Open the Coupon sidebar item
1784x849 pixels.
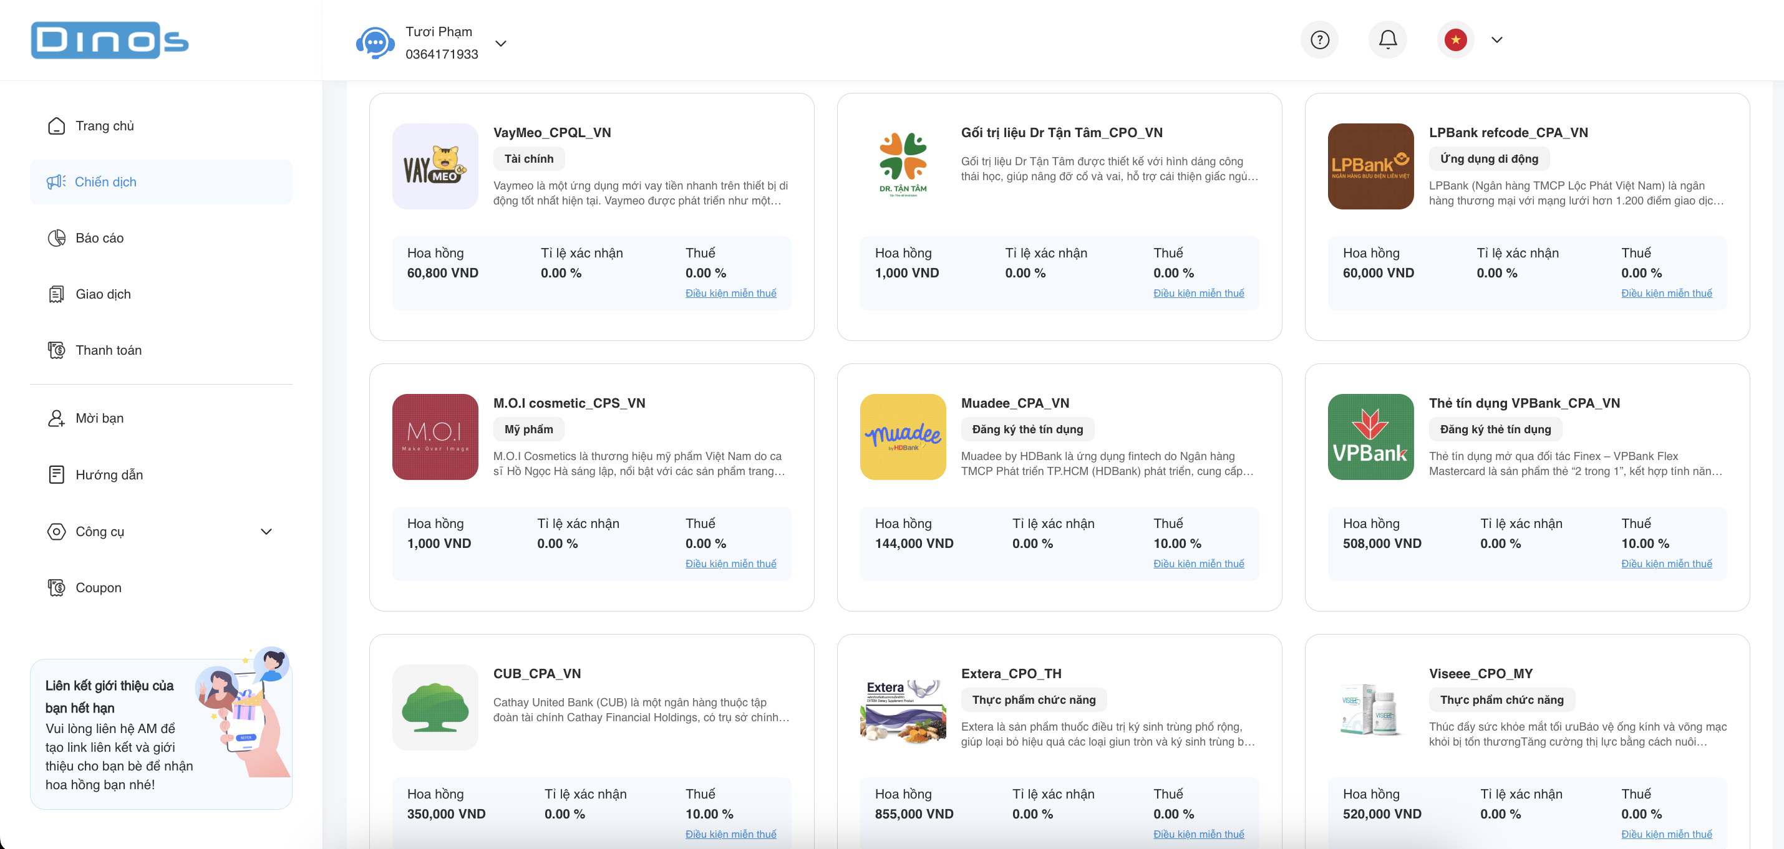[98, 587]
